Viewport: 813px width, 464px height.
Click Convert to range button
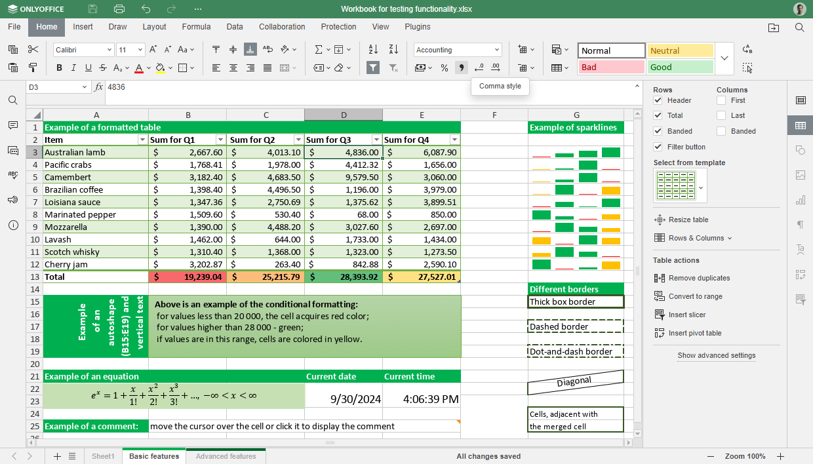tap(695, 296)
